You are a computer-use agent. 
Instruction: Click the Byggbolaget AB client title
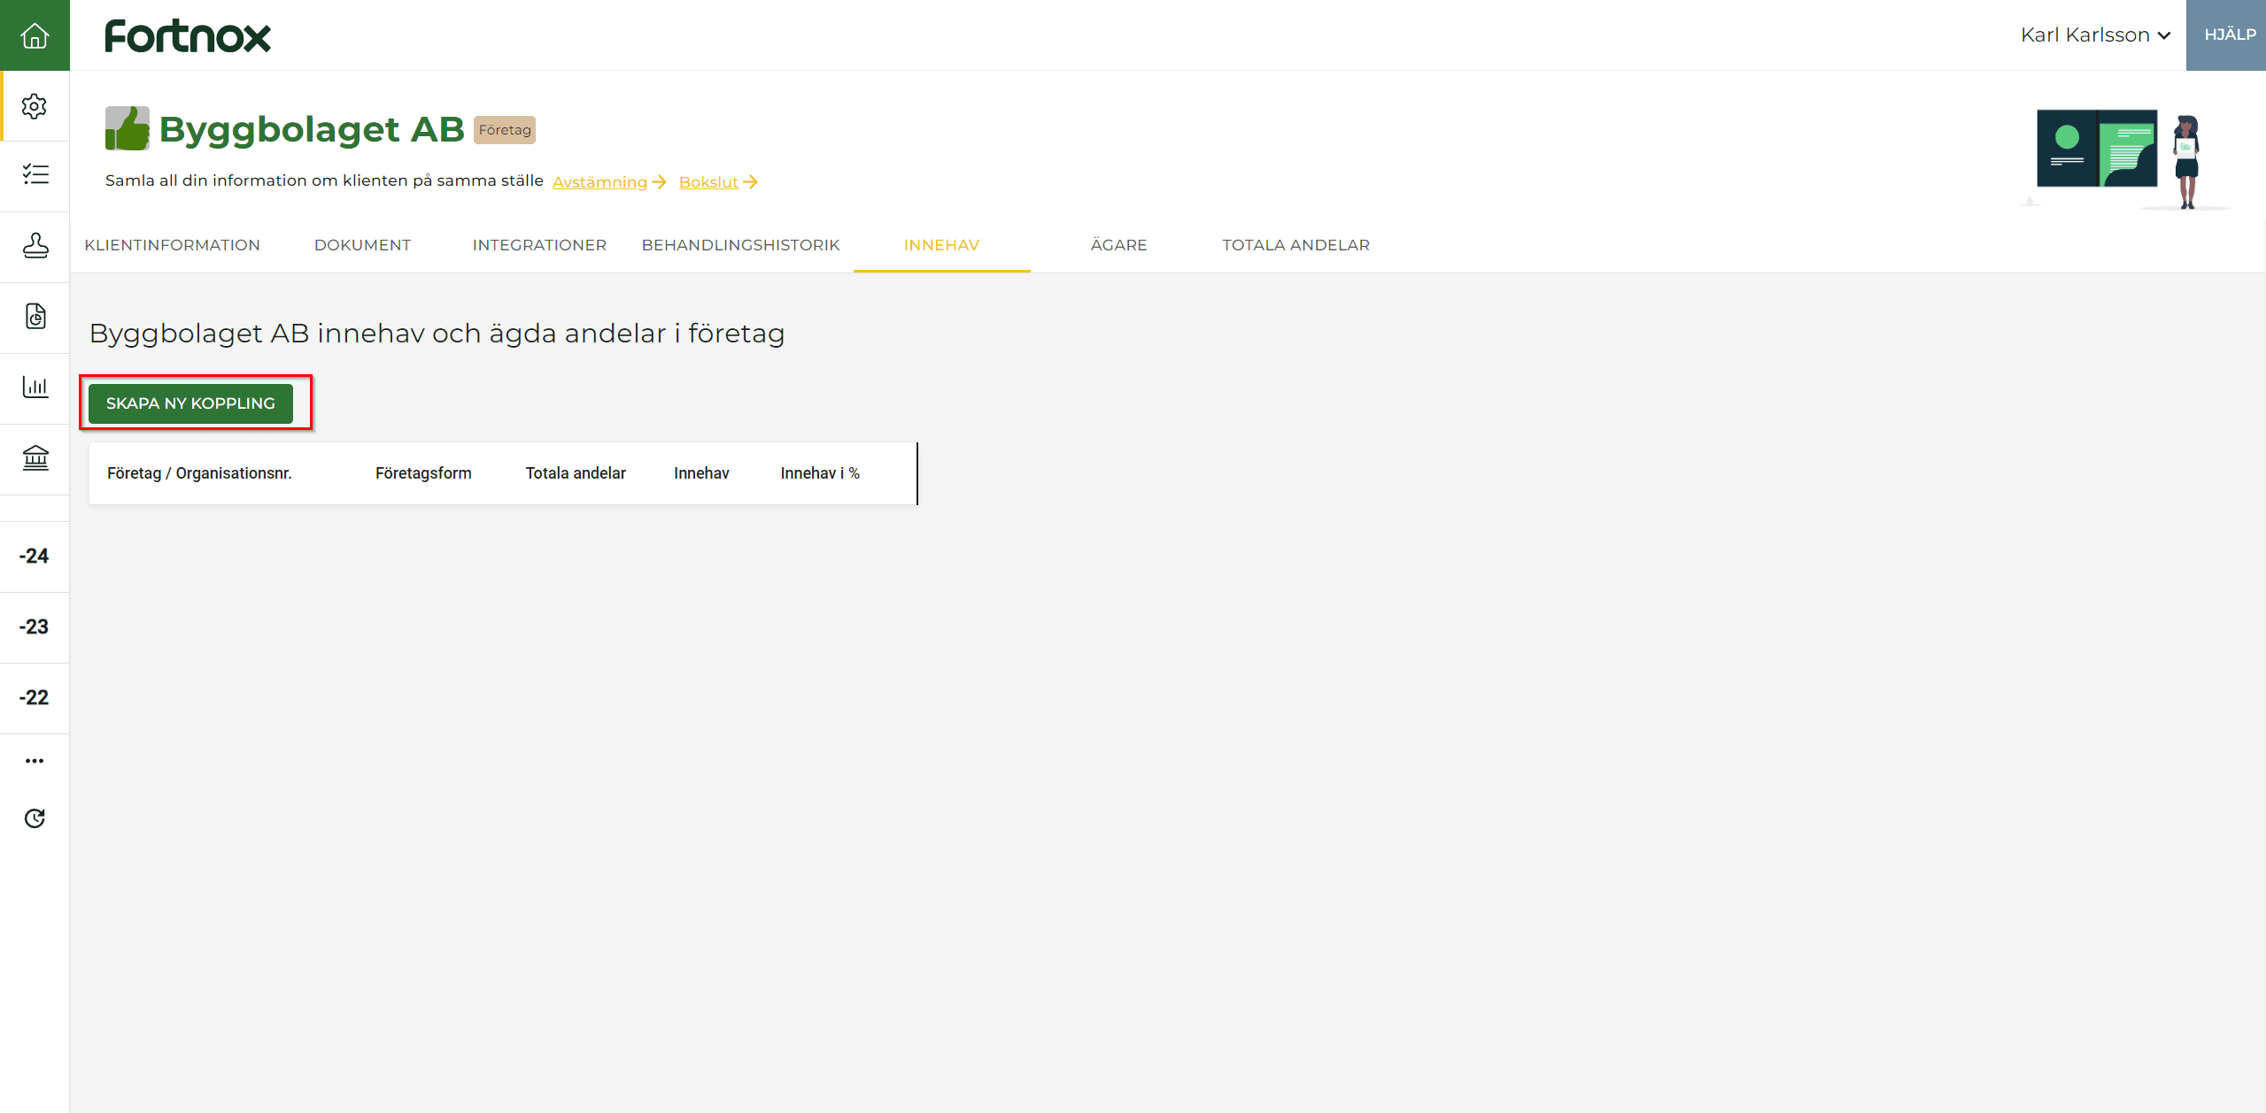pyautogui.click(x=312, y=129)
